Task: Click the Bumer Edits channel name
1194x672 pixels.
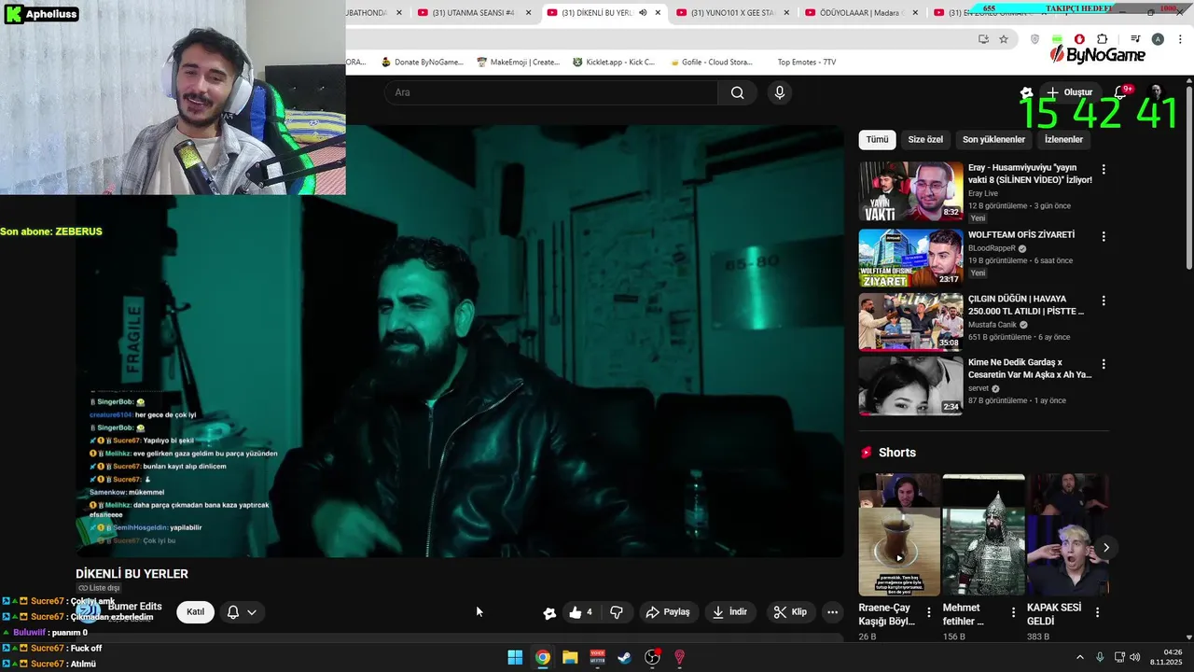Action: click(134, 607)
